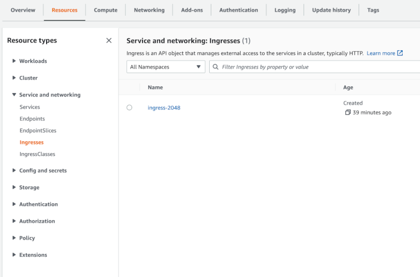Sort by the Name column header
Image resolution: width=420 pixels, height=277 pixels.
tap(155, 87)
